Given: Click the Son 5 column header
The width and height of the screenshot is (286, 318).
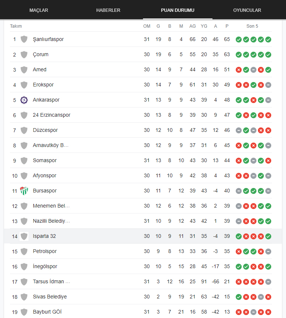Looking at the screenshot, I should pyautogui.click(x=252, y=26).
